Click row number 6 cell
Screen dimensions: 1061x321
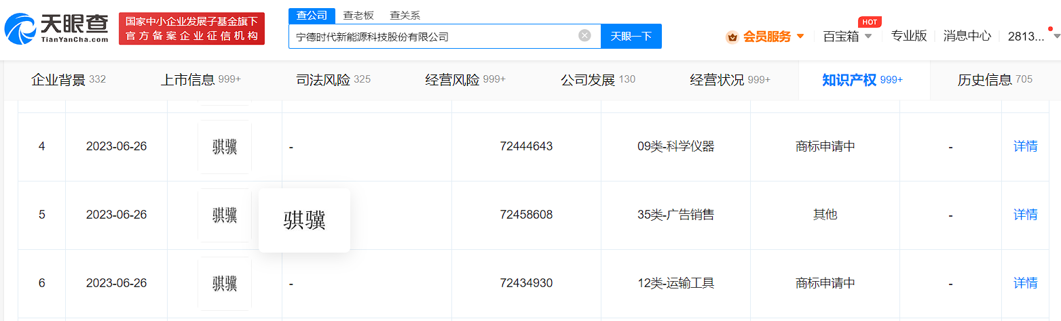41,283
